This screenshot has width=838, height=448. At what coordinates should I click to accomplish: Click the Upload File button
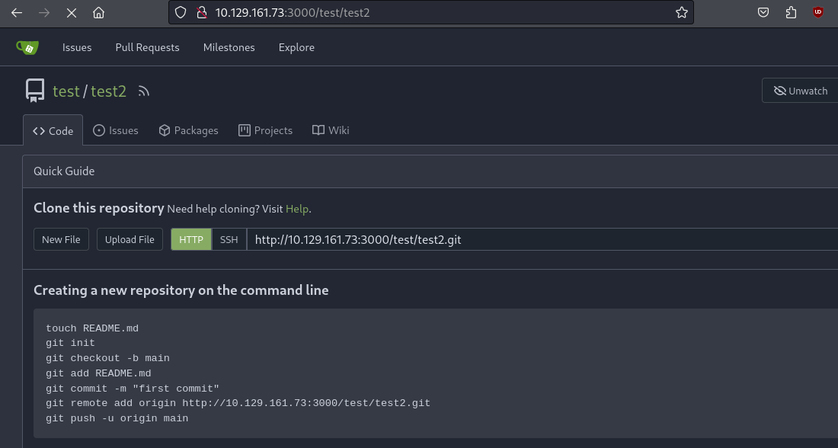(x=130, y=239)
